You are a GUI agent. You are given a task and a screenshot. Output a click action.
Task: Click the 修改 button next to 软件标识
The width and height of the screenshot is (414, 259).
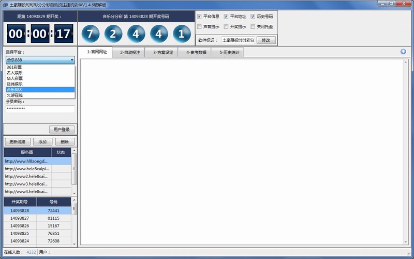point(266,40)
